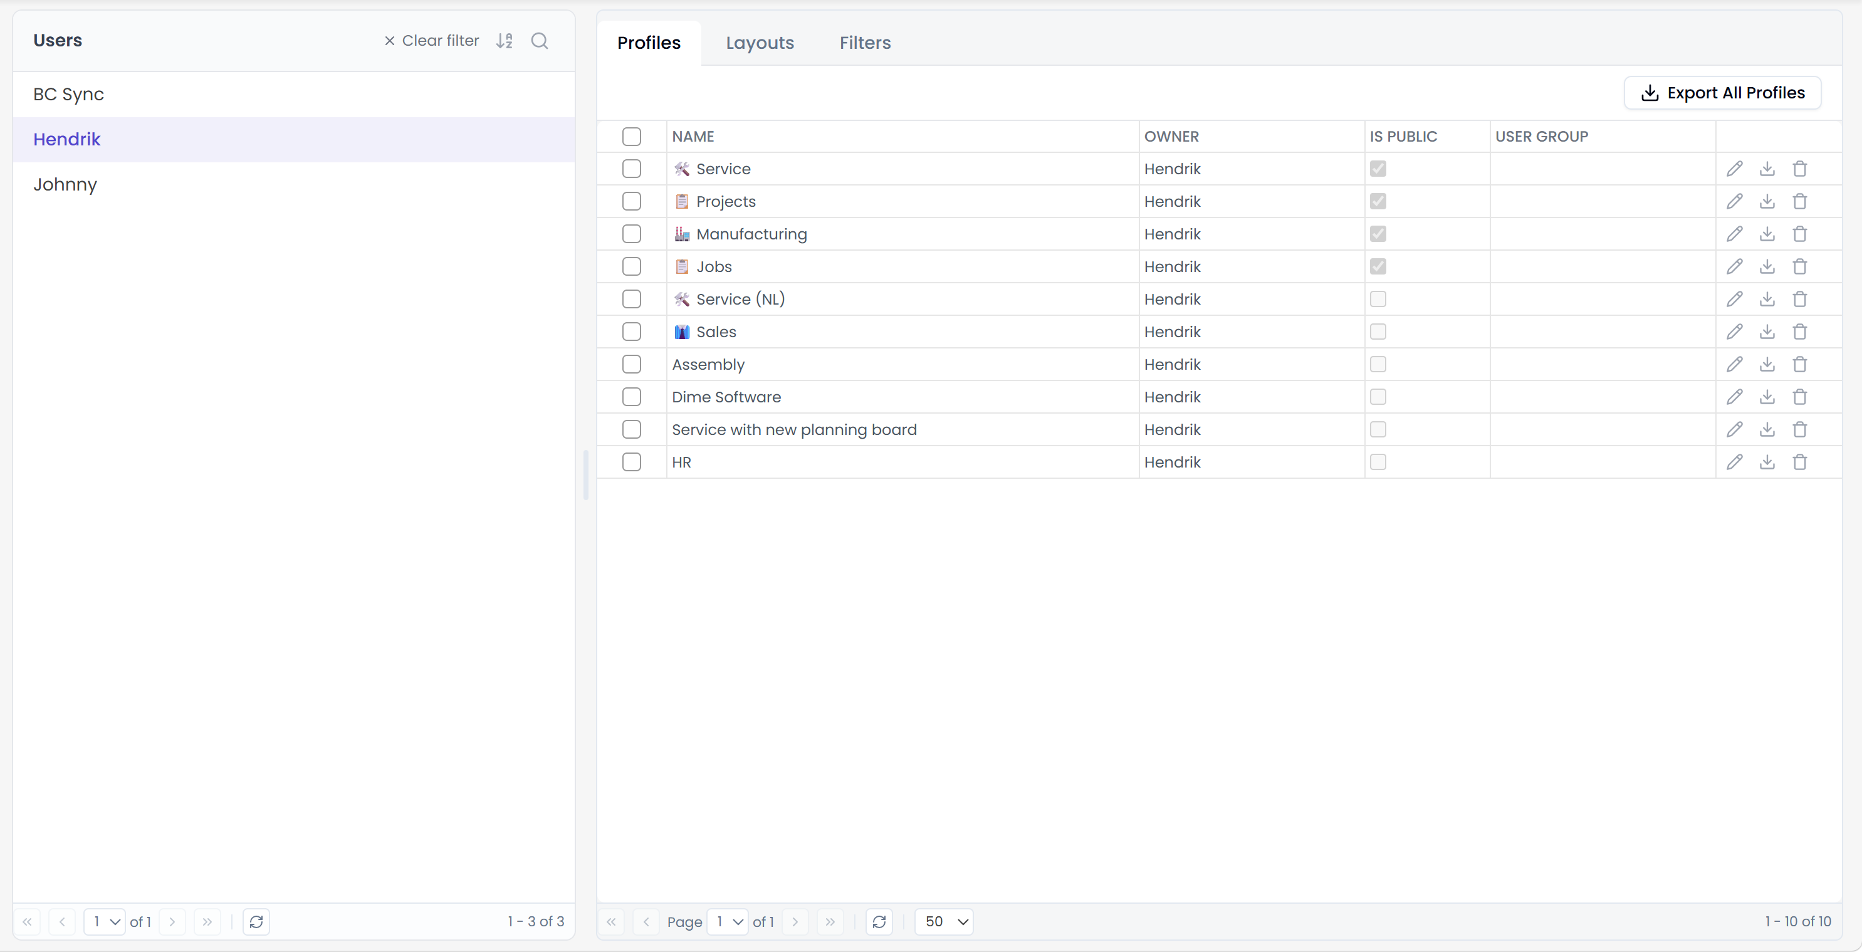Select the Assembly row checkbox
Image resolution: width=1862 pixels, height=952 pixels.
(x=631, y=364)
